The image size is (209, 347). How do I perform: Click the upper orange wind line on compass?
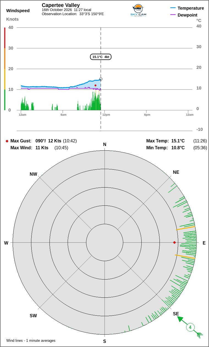(186, 228)
